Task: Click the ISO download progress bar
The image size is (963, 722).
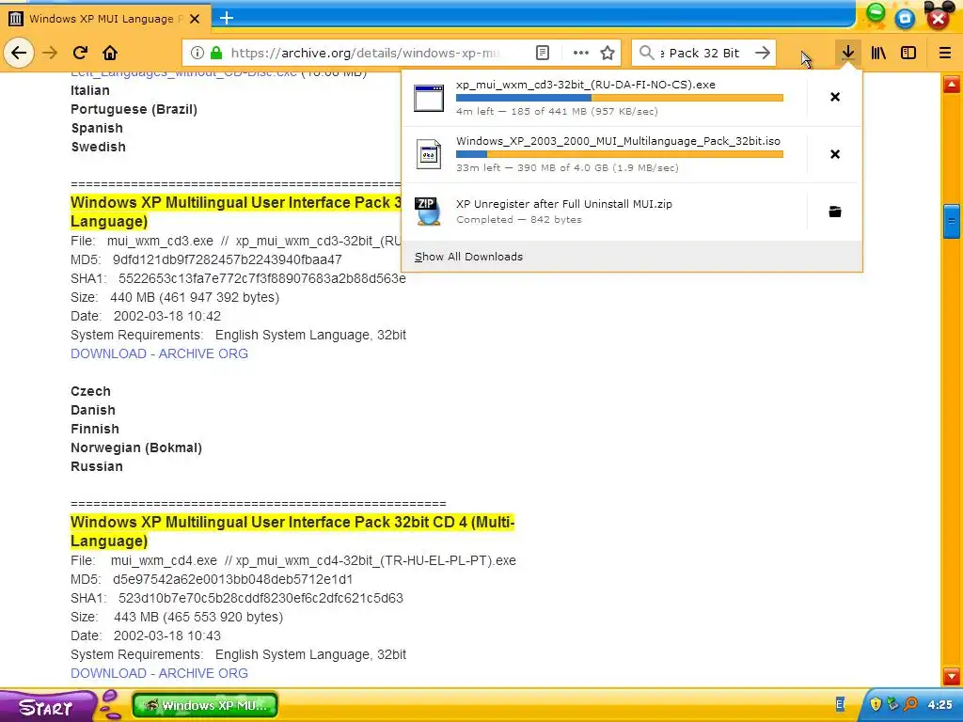Action: [x=619, y=154]
